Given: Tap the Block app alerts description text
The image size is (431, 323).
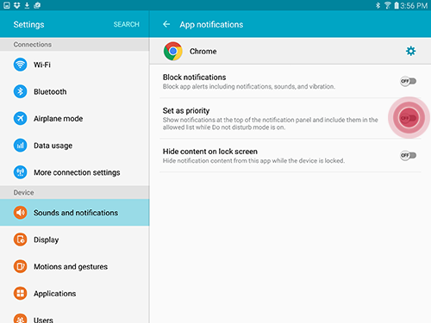Looking at the screenshot, I should 249,86.
